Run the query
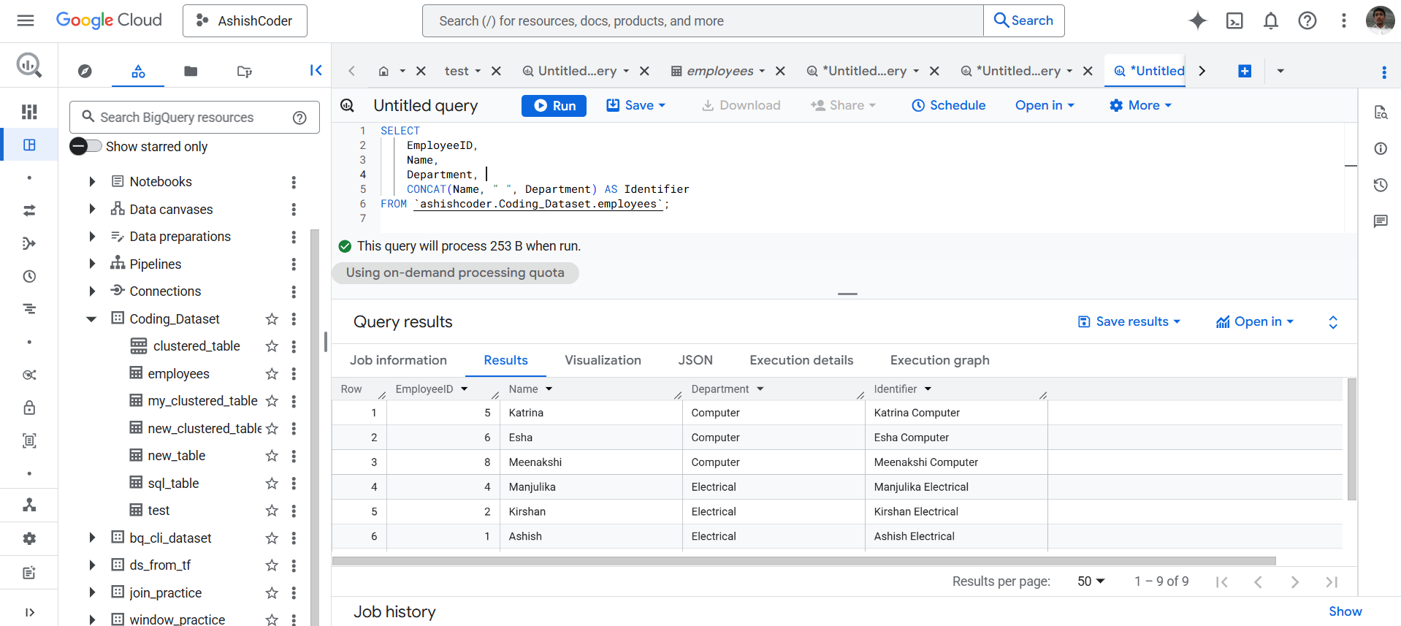 coord(554,105)
